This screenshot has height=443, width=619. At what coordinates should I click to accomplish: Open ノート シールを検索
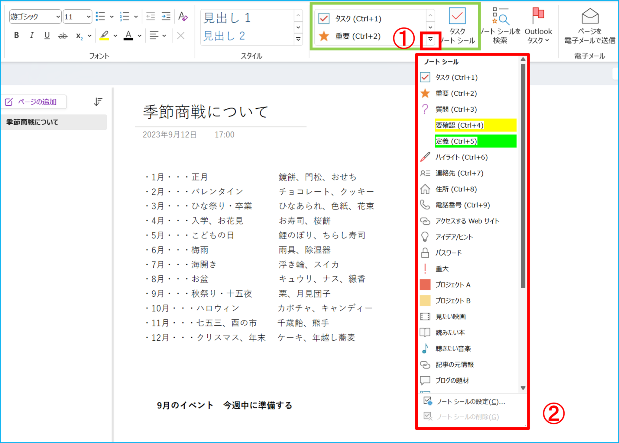click(x=500, y=26)
